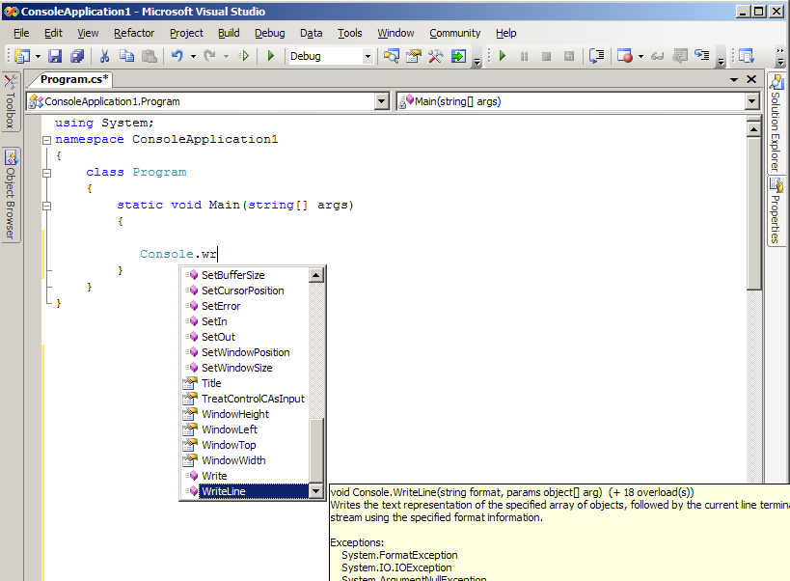Open the Breakpoints icon dropdown arrow
Screen dimensions: 790x581
[x=640, y=56]
